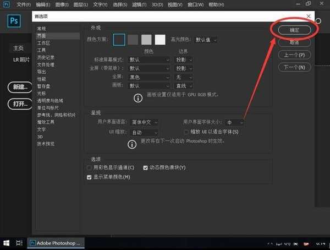
Task: Expand the 用户界面字体大小 dropdown
Action: [235, 122]
